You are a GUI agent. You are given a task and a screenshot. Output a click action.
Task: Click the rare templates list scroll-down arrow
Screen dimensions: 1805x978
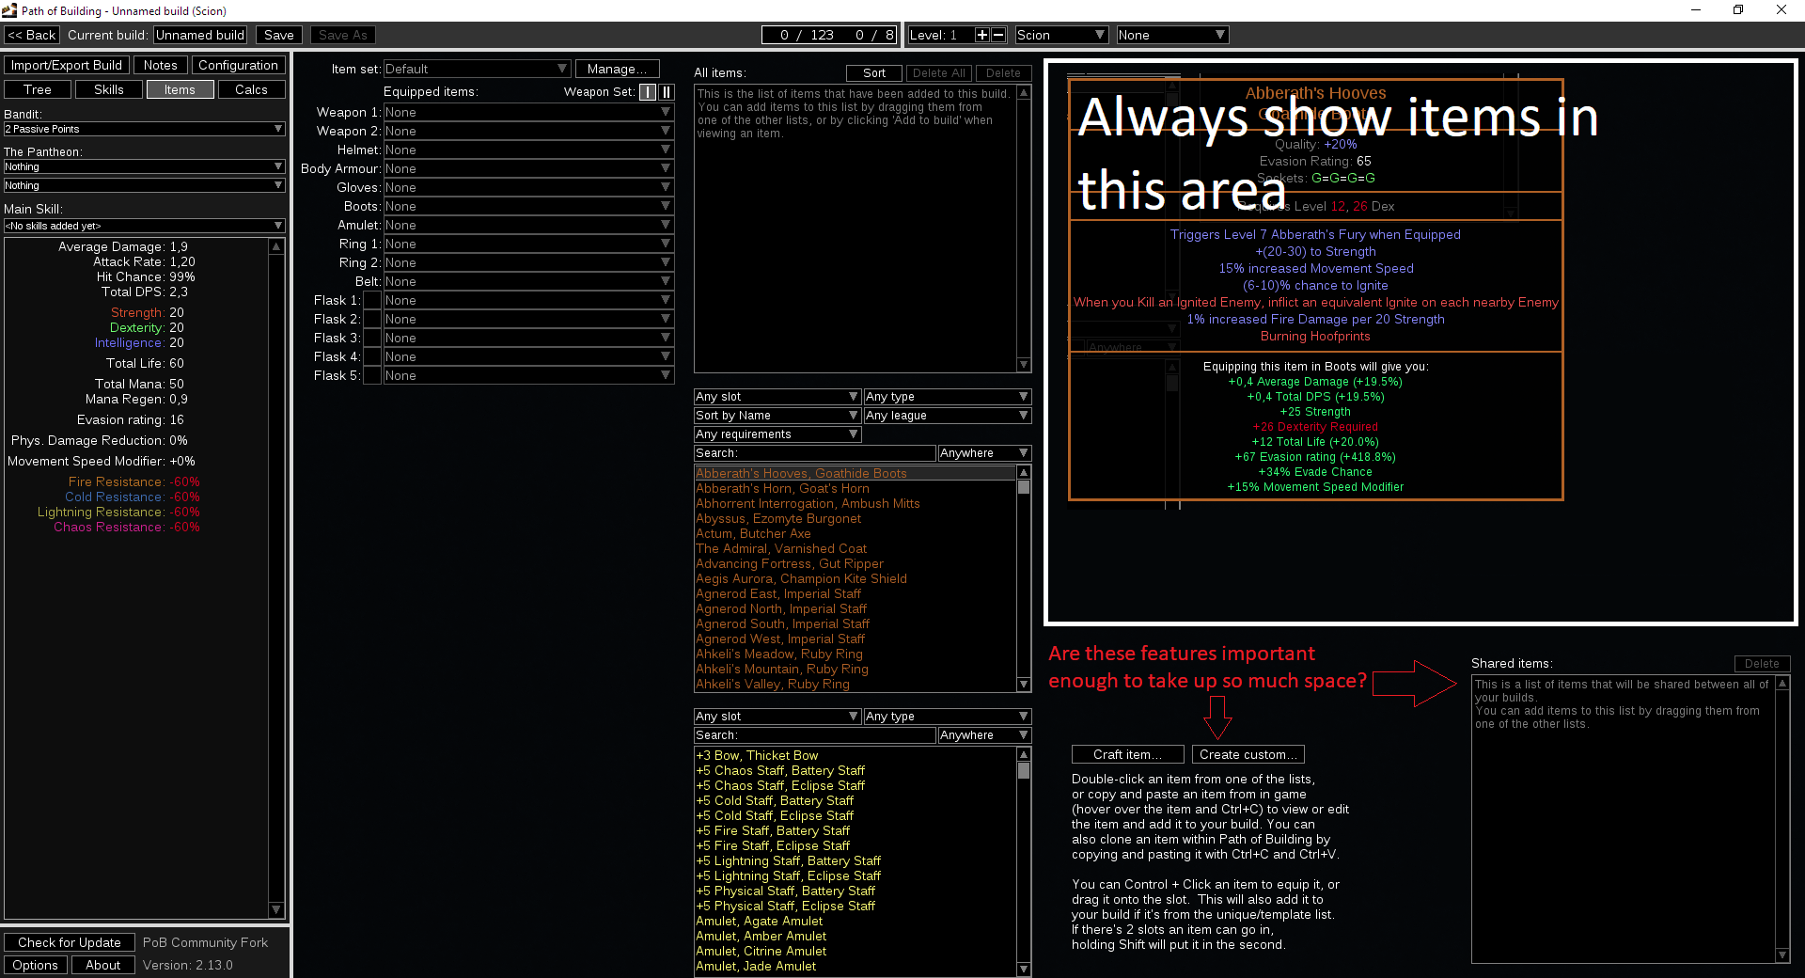click(x=1024, y=969)
